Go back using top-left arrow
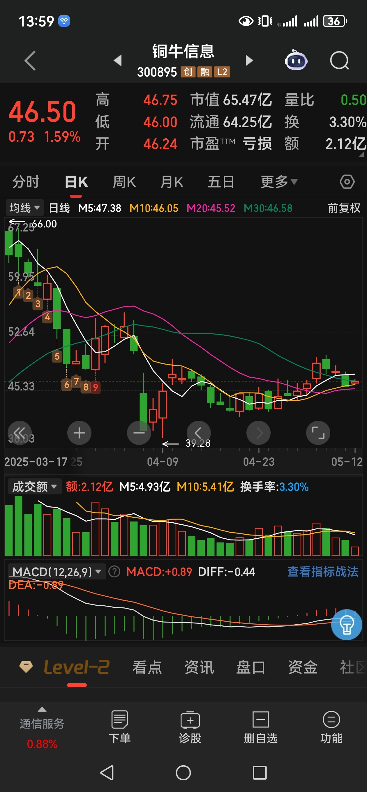367x792 pixels. (x=30, y=61)
